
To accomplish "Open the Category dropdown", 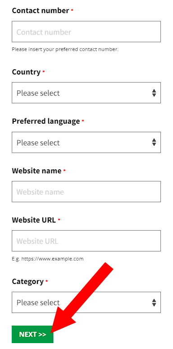I will (x=86, y=302).
